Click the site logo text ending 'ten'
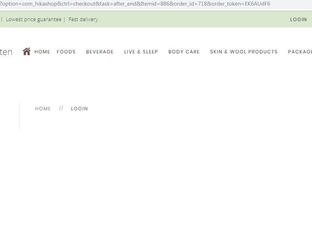This screenshot has width=312, height=250. click(6, 52)
